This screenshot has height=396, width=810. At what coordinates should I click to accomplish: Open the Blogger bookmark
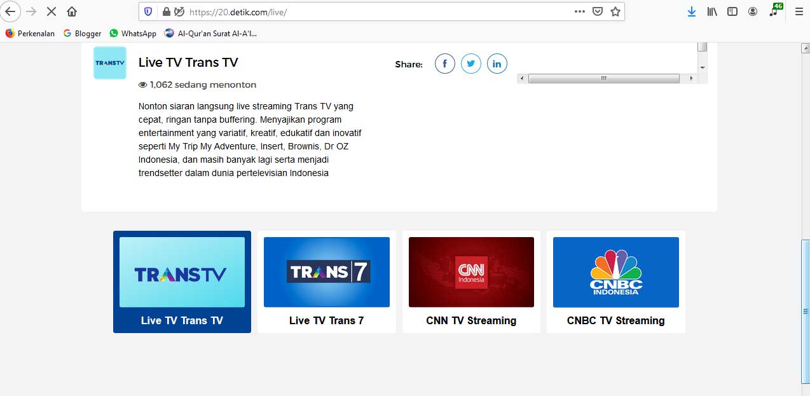click(x=83, y=34)
